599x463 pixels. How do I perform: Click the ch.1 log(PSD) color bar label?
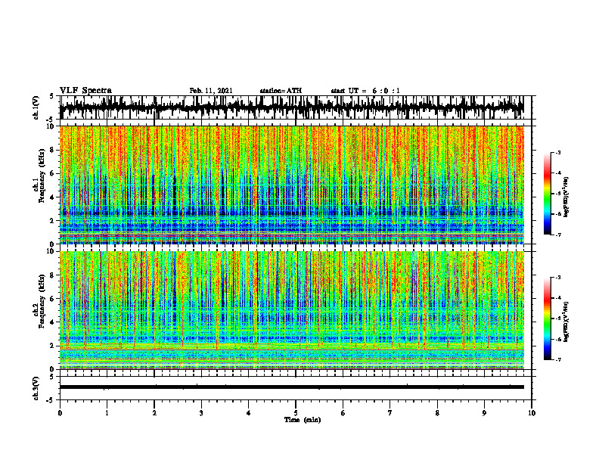tap(566, 197)
